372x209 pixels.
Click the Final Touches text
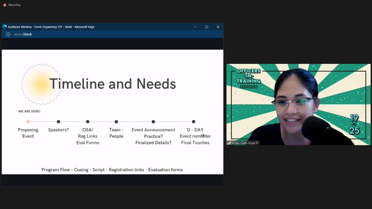point(195,143)
